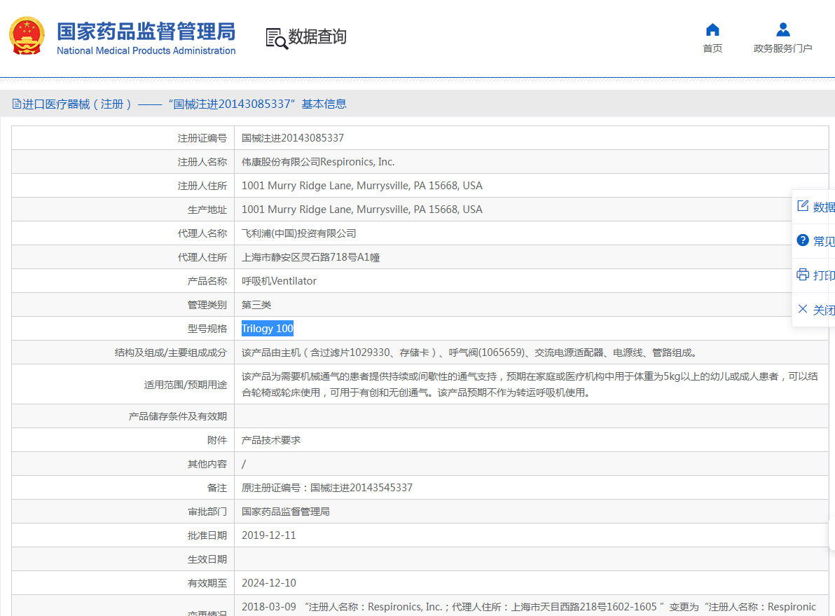Click the 产品储存条件及有效期 row label

(178, 416)
